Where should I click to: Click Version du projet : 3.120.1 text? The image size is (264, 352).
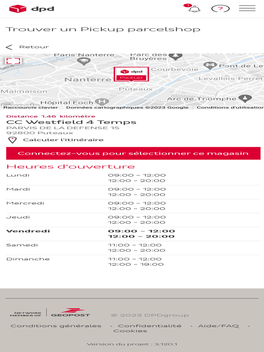click(132, 344)
